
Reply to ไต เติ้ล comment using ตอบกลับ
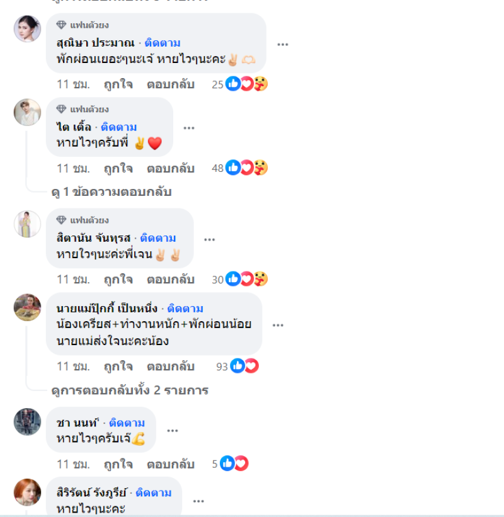click(171, 169)
